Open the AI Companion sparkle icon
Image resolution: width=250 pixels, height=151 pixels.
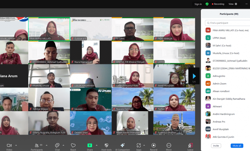pyautogui.click(x=122, y=146)
